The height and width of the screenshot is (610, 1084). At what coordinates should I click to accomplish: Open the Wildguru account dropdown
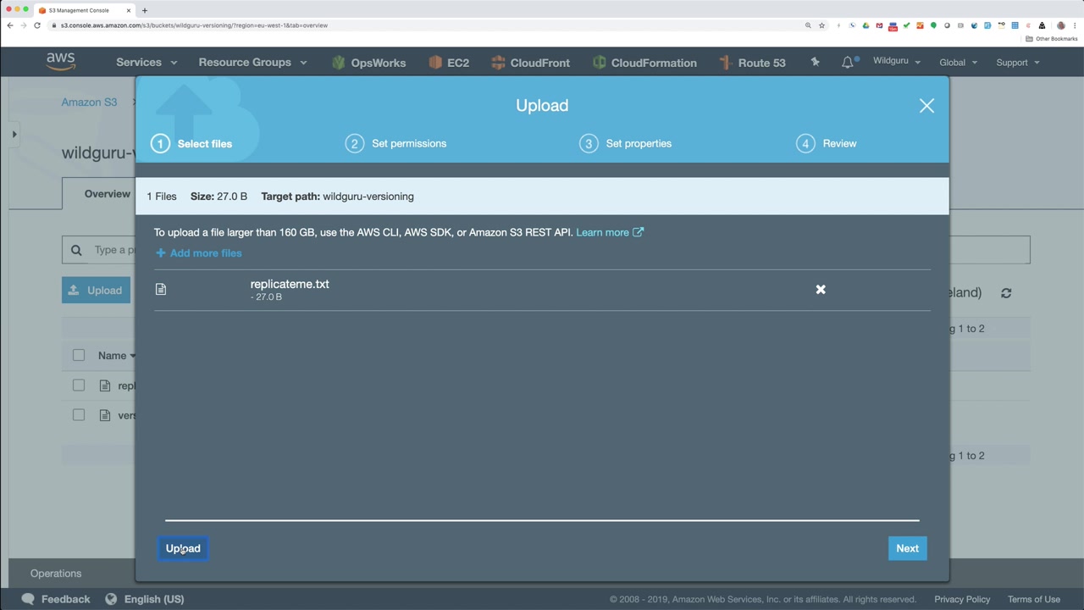(897, 62)
